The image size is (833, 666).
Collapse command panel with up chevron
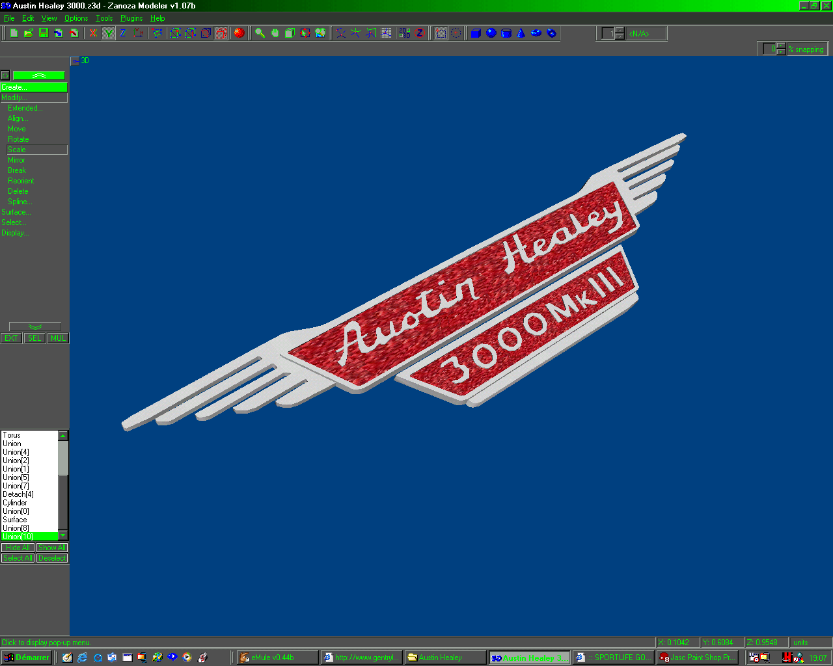[x=38, y=75]
